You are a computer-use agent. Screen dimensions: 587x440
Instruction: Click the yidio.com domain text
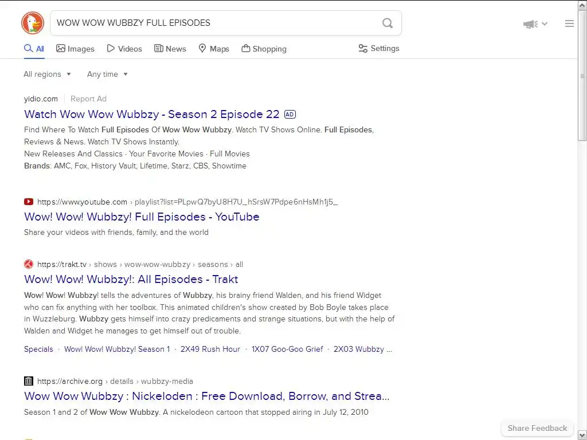click(41, 99)
